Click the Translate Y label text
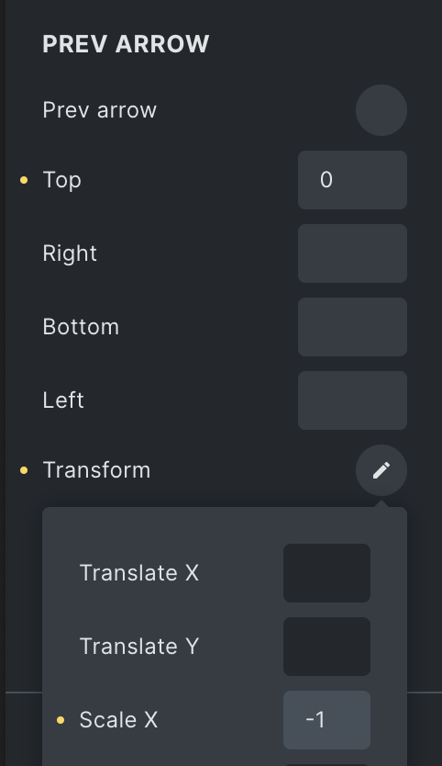442x766 pixels. pos(139,647)
